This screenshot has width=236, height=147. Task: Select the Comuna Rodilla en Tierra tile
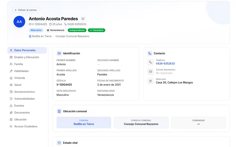click(84, 122)
